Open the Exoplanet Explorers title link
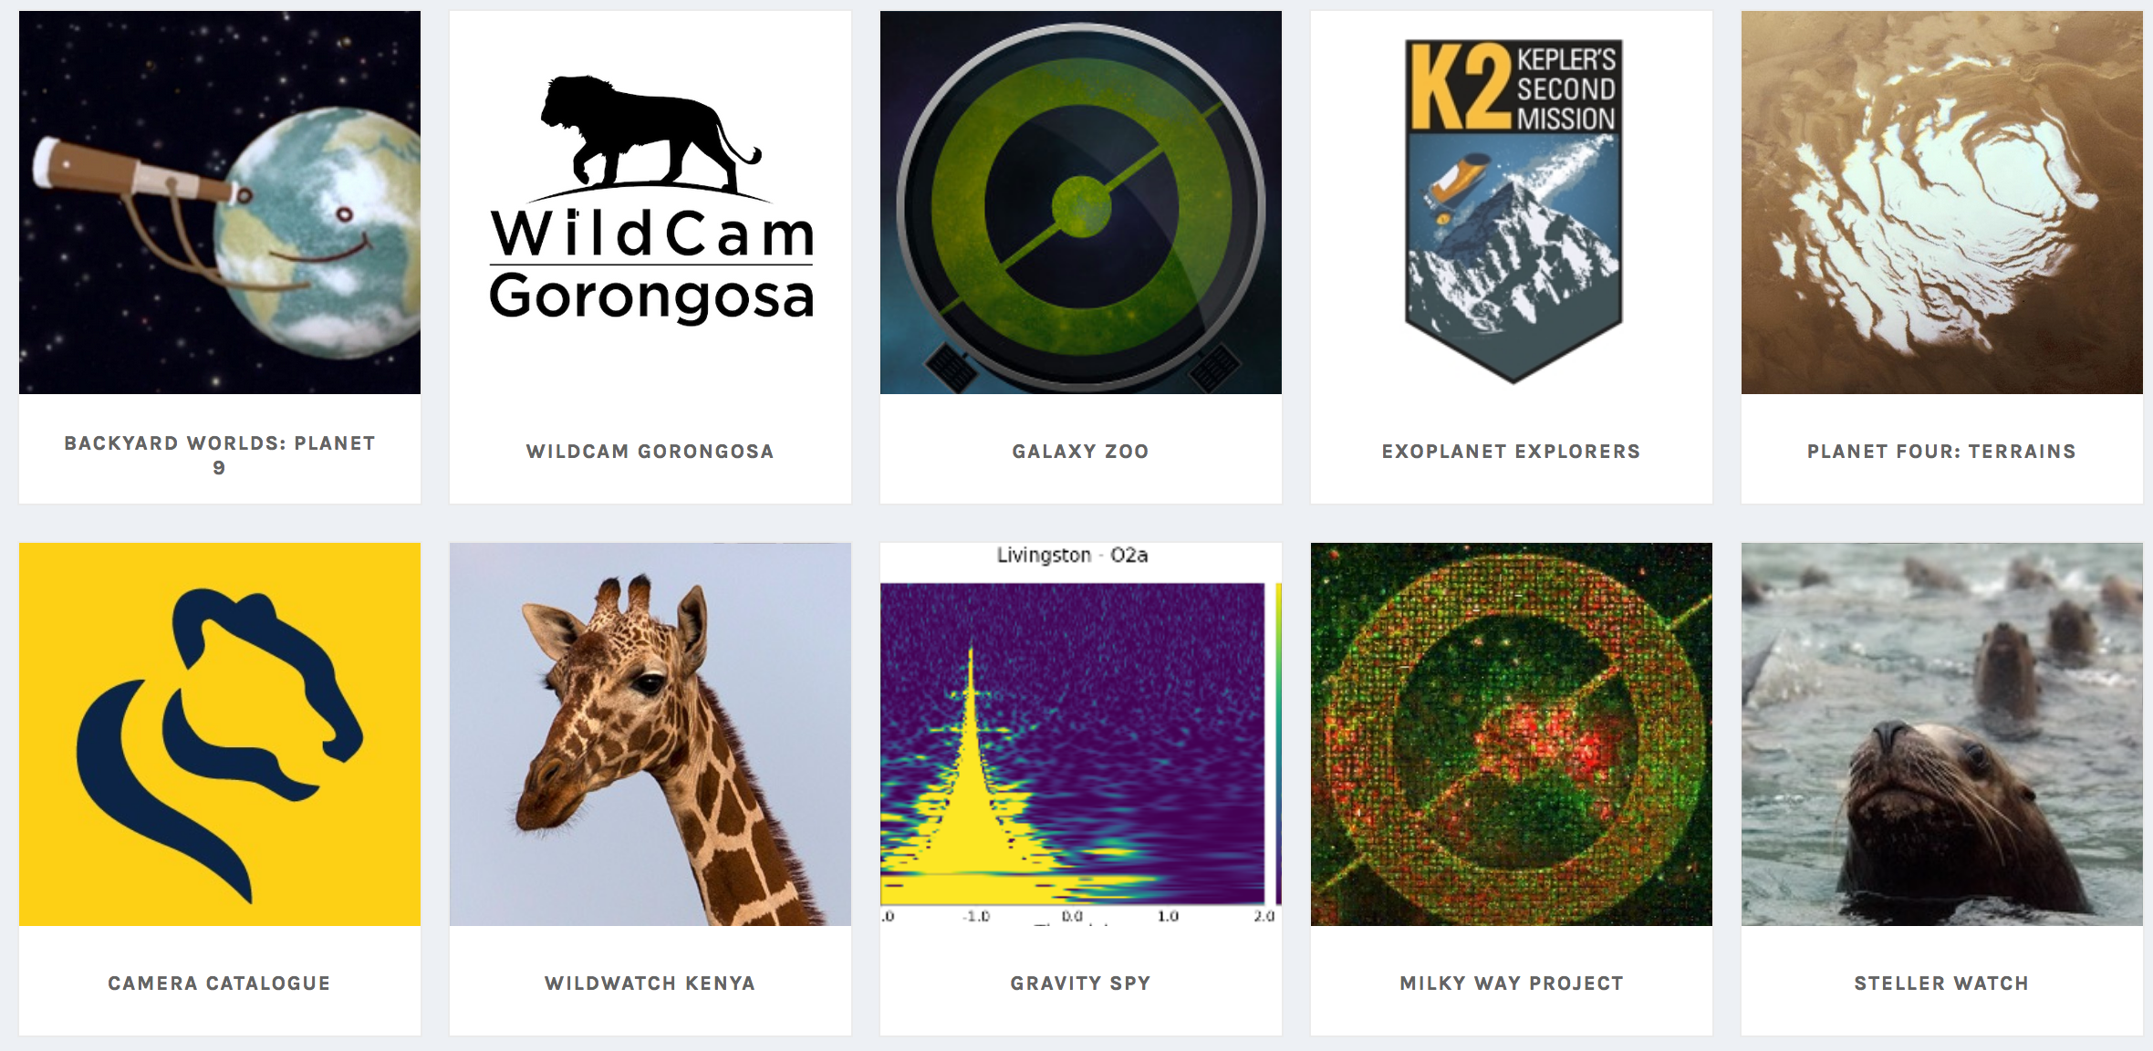The height and width of the screenshot is (1051, 2153). (x=1512, y=452)
